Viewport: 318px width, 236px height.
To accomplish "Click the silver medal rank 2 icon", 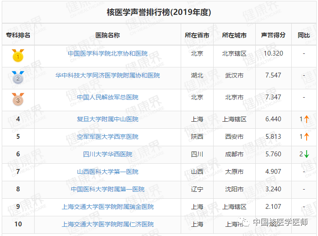I will pyautogui.click(x=18, y=77).
